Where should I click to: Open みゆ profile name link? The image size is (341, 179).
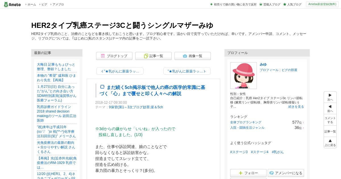click(x=263, y=64)
